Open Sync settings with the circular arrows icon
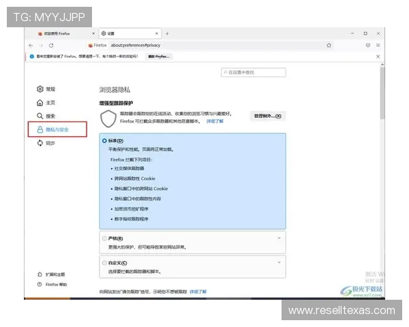The height and width of the screenshot is (327, 409). (46, 143)
